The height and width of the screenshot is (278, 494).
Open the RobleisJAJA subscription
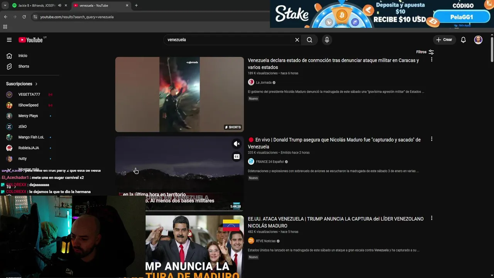(x=29, y=148)
